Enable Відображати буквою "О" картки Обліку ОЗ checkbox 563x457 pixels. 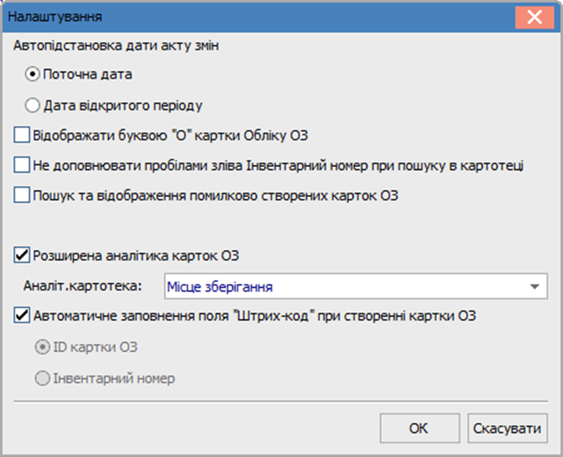pos(22,135)
